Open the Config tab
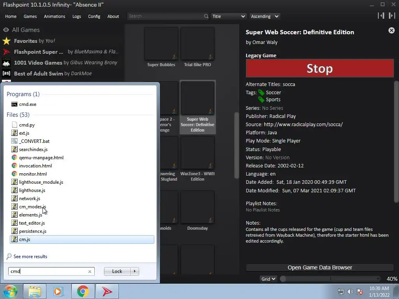This screenshot has width=399, height=299. pyautogui.click(x=94, y=16)
